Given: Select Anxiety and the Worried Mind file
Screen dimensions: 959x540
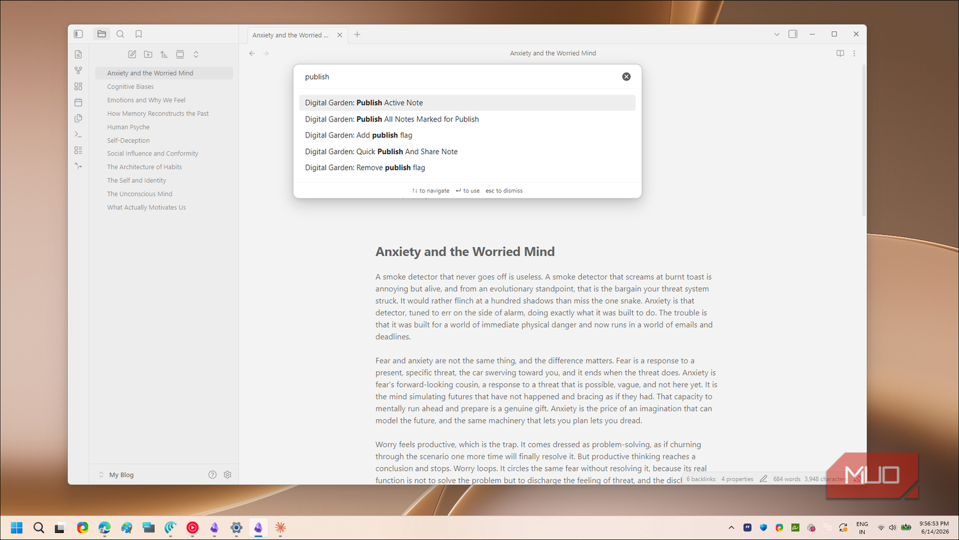Looking at the screenshot, I should tap(164, 73).
